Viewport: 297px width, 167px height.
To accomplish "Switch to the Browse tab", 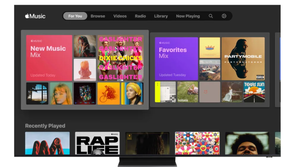I will [x=98, y=16].
